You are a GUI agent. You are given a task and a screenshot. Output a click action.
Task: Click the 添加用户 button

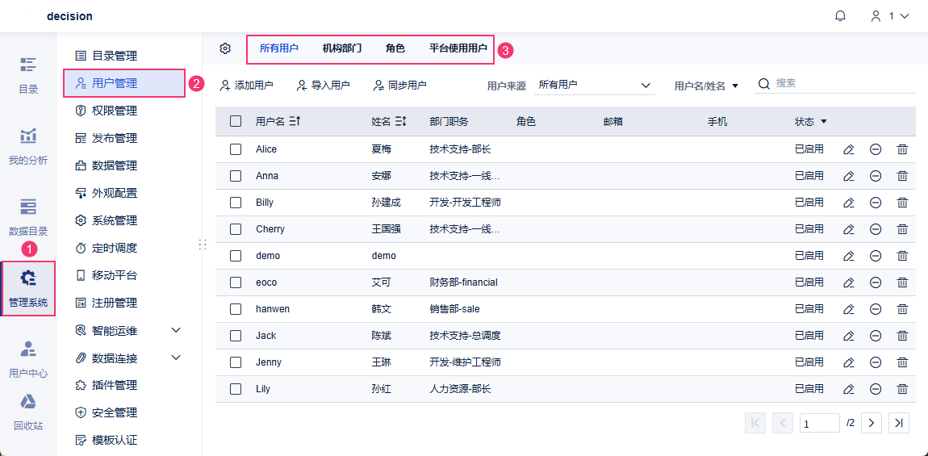click(x=246, y=85)
